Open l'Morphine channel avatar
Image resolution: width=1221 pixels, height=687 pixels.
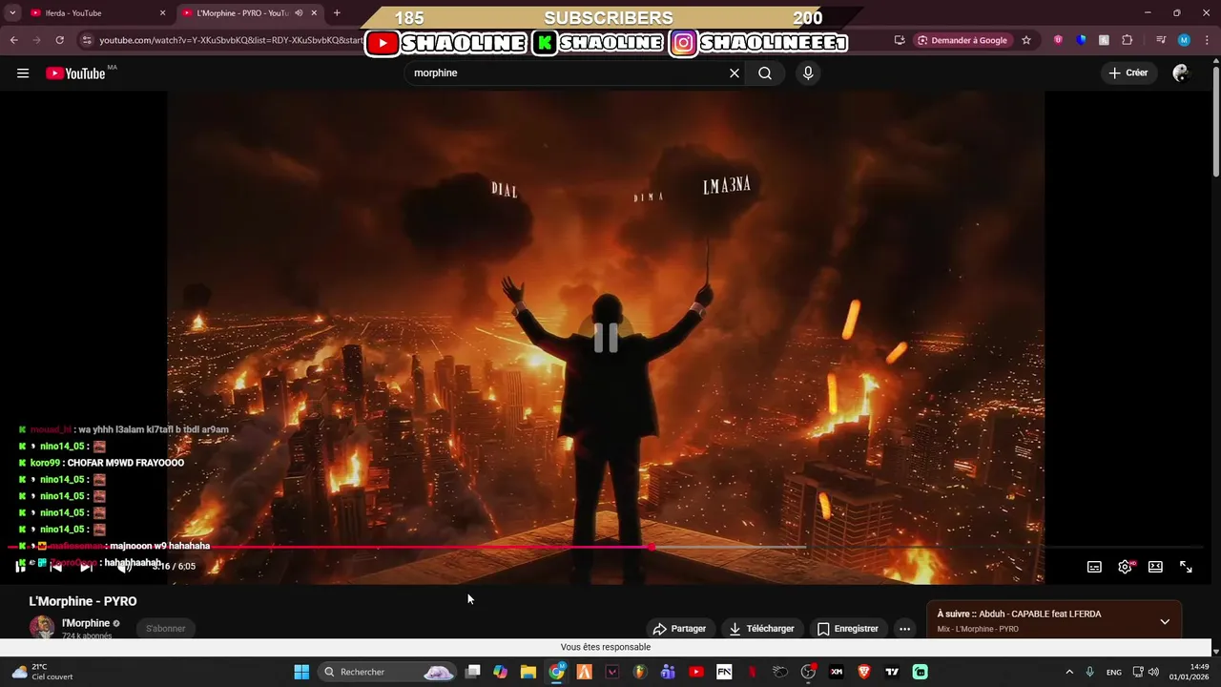point(42,627)
